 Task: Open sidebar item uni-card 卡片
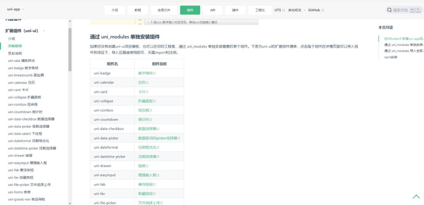point(19,90)
